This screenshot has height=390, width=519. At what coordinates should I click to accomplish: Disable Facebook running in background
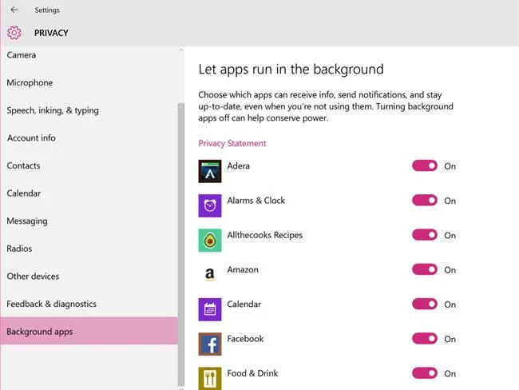(x=425, y=338)
